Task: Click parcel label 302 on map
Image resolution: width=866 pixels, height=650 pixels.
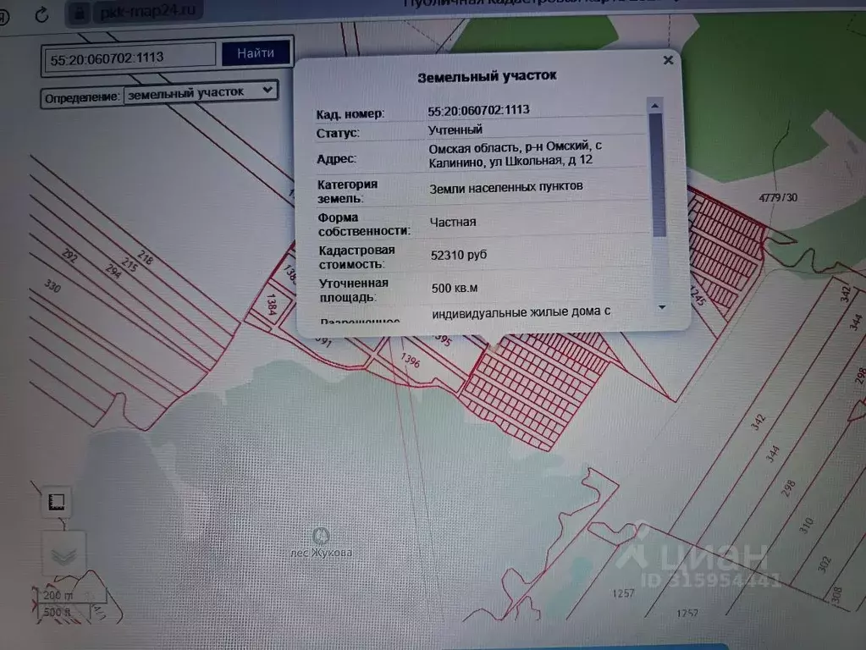Action: tap(825, 565)
